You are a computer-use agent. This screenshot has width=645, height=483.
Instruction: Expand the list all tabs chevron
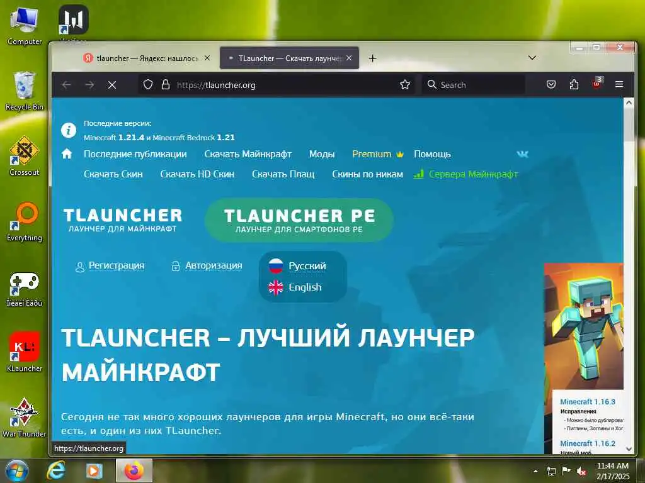[x=532, y=58]
